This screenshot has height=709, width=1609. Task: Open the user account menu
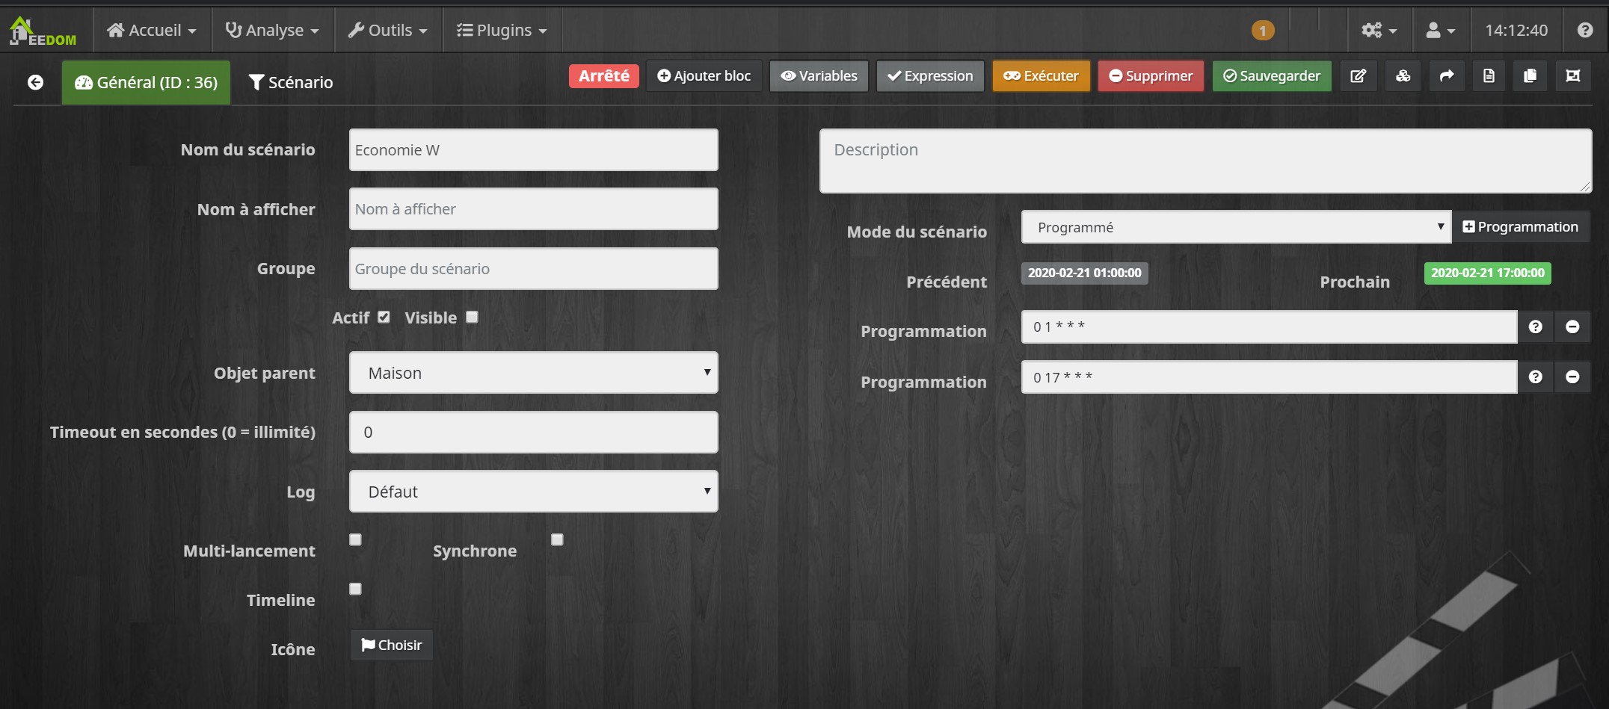point(1440,31)
